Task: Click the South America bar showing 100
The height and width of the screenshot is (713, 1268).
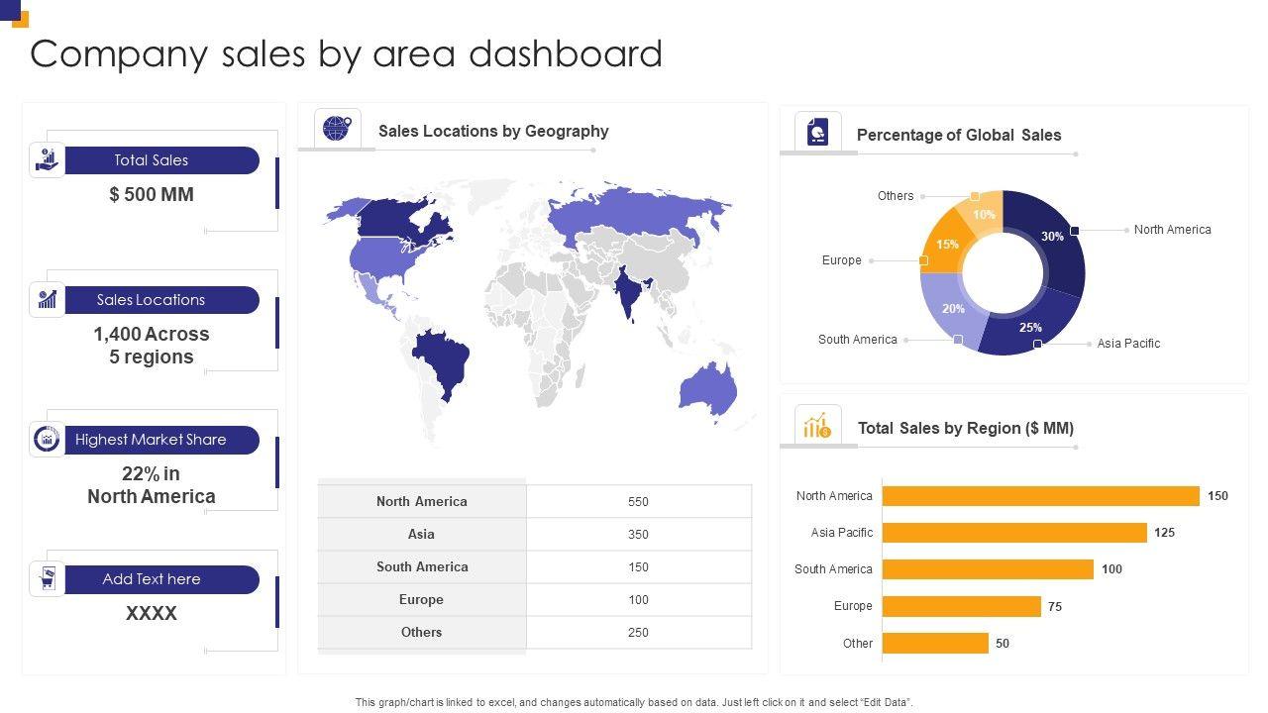Action: [987, 569]
